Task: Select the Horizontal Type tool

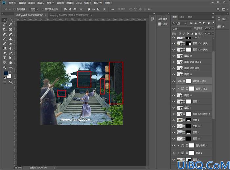Action: pyautogui.click(x=4, y=58)
